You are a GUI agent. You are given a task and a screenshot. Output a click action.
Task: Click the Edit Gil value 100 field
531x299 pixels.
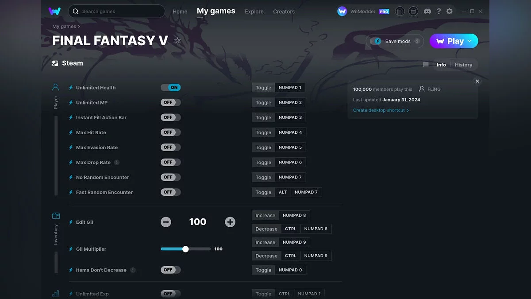point(198,222)
